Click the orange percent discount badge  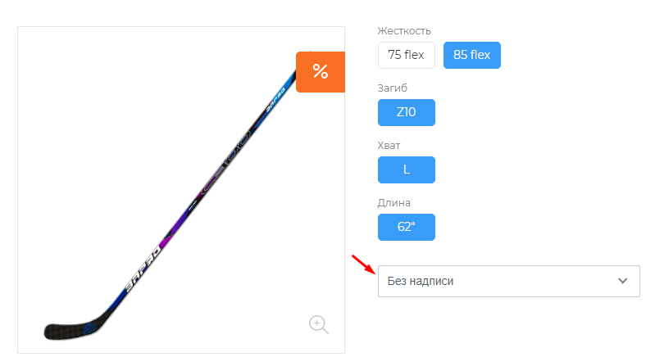[321, 72]
